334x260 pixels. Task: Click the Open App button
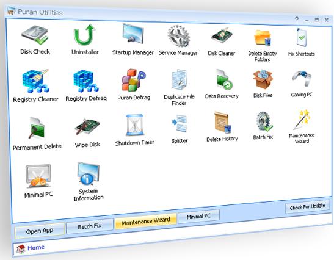click(x=40, y=231)
